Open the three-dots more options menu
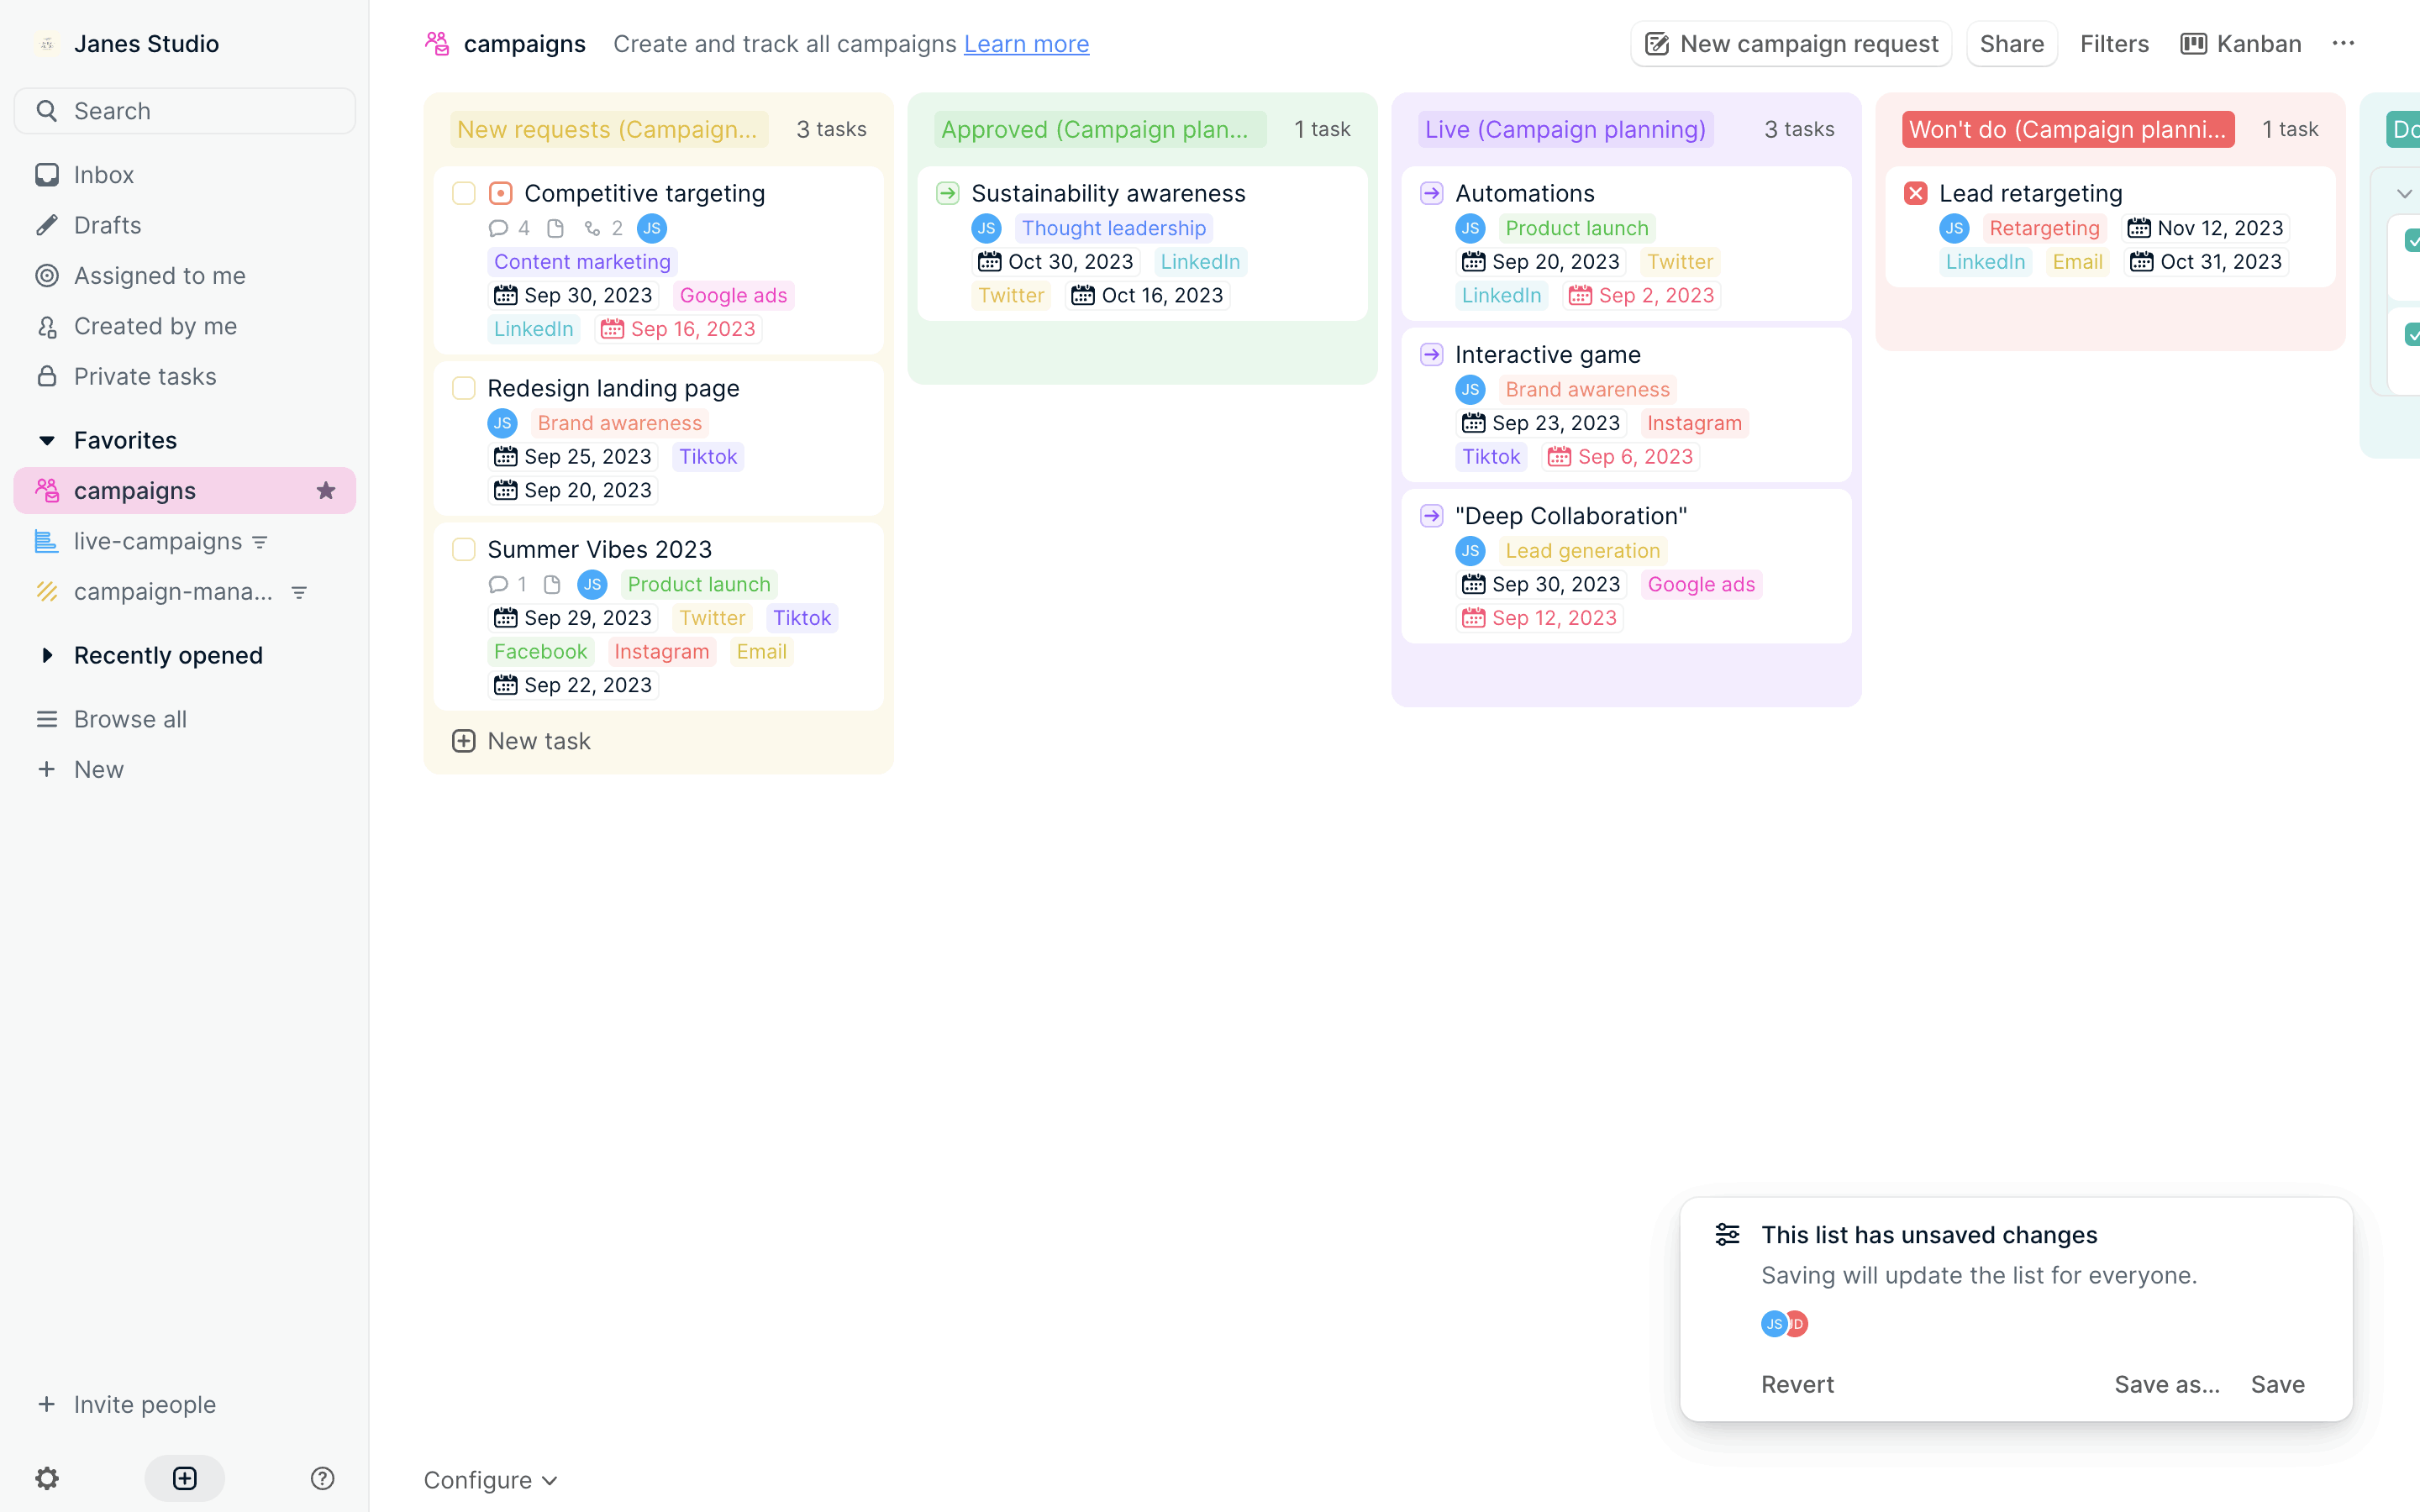2420x1512 pixels. pos(2343,44)
